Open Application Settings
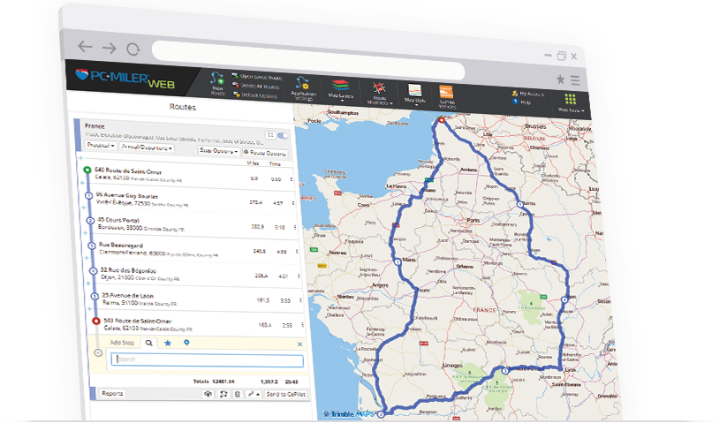 coord(303,88)
